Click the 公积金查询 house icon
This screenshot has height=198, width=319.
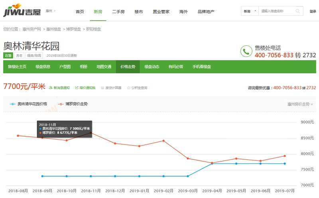pos(128,88)
